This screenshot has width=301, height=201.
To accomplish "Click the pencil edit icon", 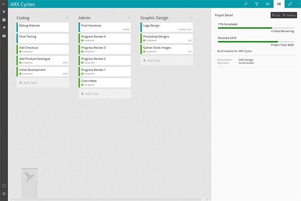I will 290,4.
